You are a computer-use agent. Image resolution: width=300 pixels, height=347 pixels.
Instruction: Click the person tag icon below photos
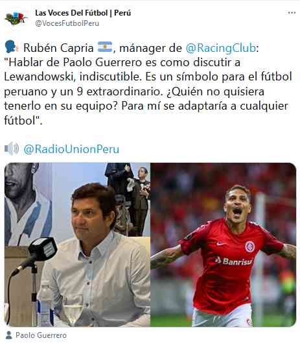[x=8, y=335]
